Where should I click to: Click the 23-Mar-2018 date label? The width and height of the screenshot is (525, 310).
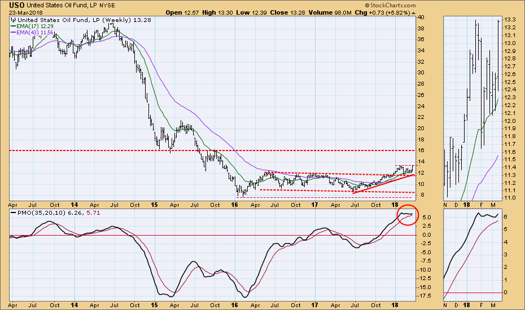pos(21,12)
